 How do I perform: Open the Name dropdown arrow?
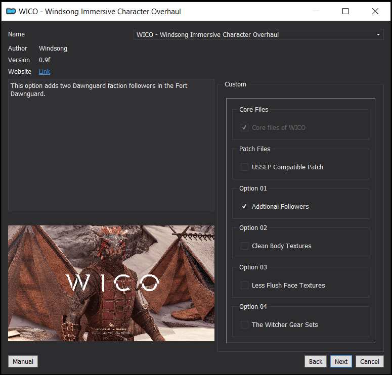(378, 34)
